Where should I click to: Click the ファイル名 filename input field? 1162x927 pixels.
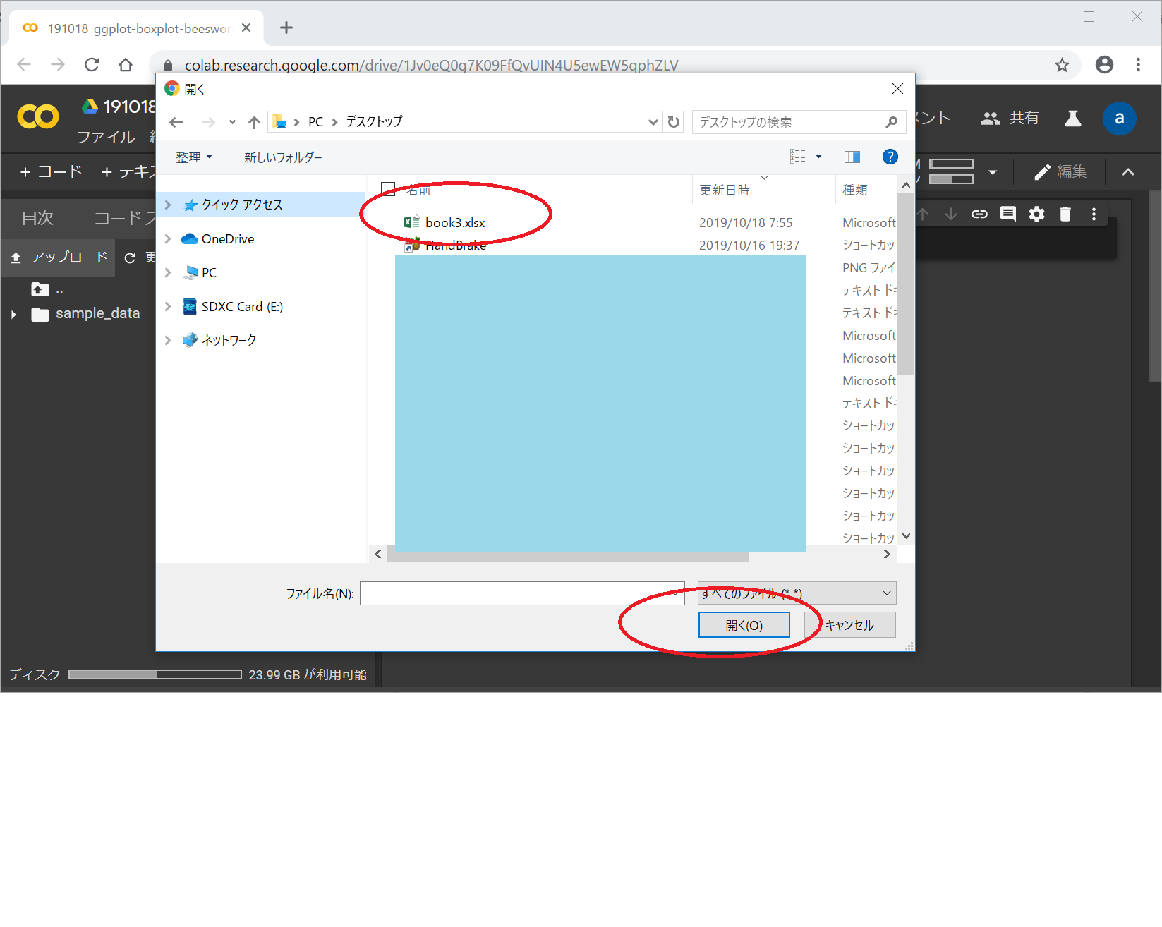point(521,593)
